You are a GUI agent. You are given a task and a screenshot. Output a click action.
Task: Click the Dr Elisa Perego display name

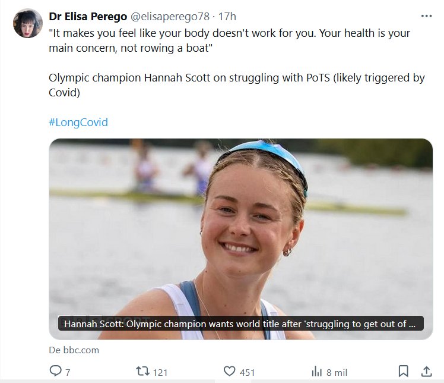pyautogui.click(x=88, y=16)
